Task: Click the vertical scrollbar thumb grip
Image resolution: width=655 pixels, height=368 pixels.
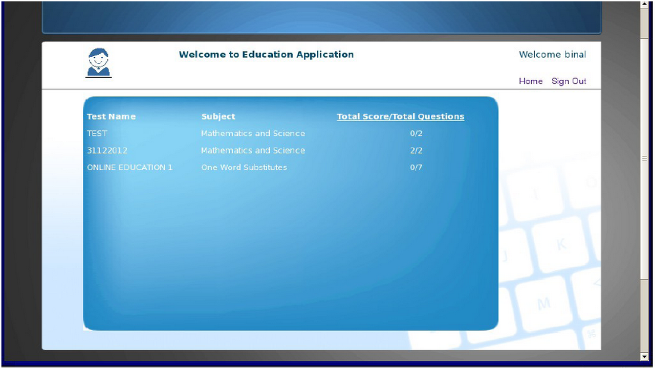Action: point(644,159)
